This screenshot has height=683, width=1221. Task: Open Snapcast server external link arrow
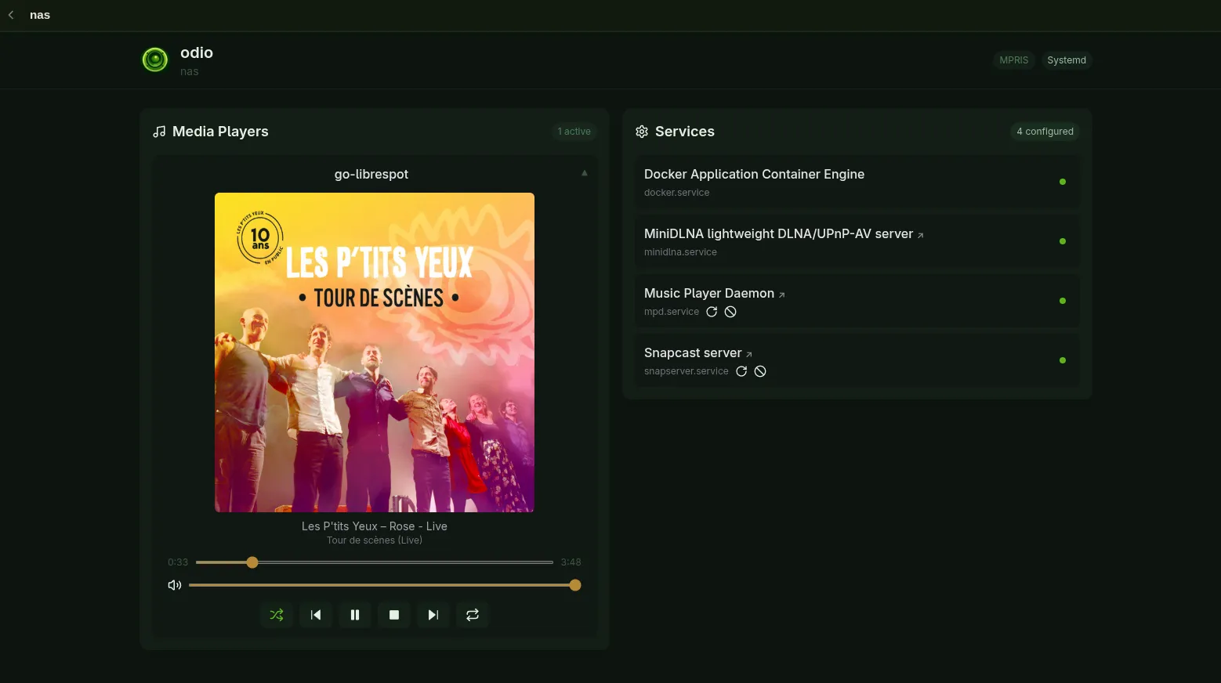749,354
